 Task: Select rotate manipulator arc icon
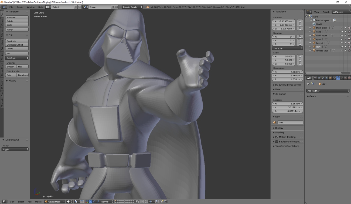point(94,202)
